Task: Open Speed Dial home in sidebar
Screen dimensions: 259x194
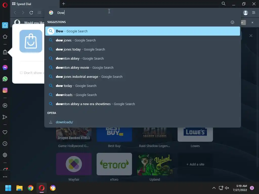Action: pos(5,25)
